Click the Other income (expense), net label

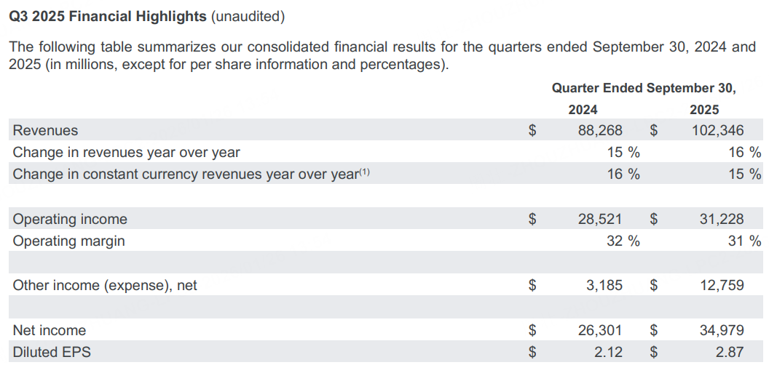pyautogui.click(x=105, y=286)
